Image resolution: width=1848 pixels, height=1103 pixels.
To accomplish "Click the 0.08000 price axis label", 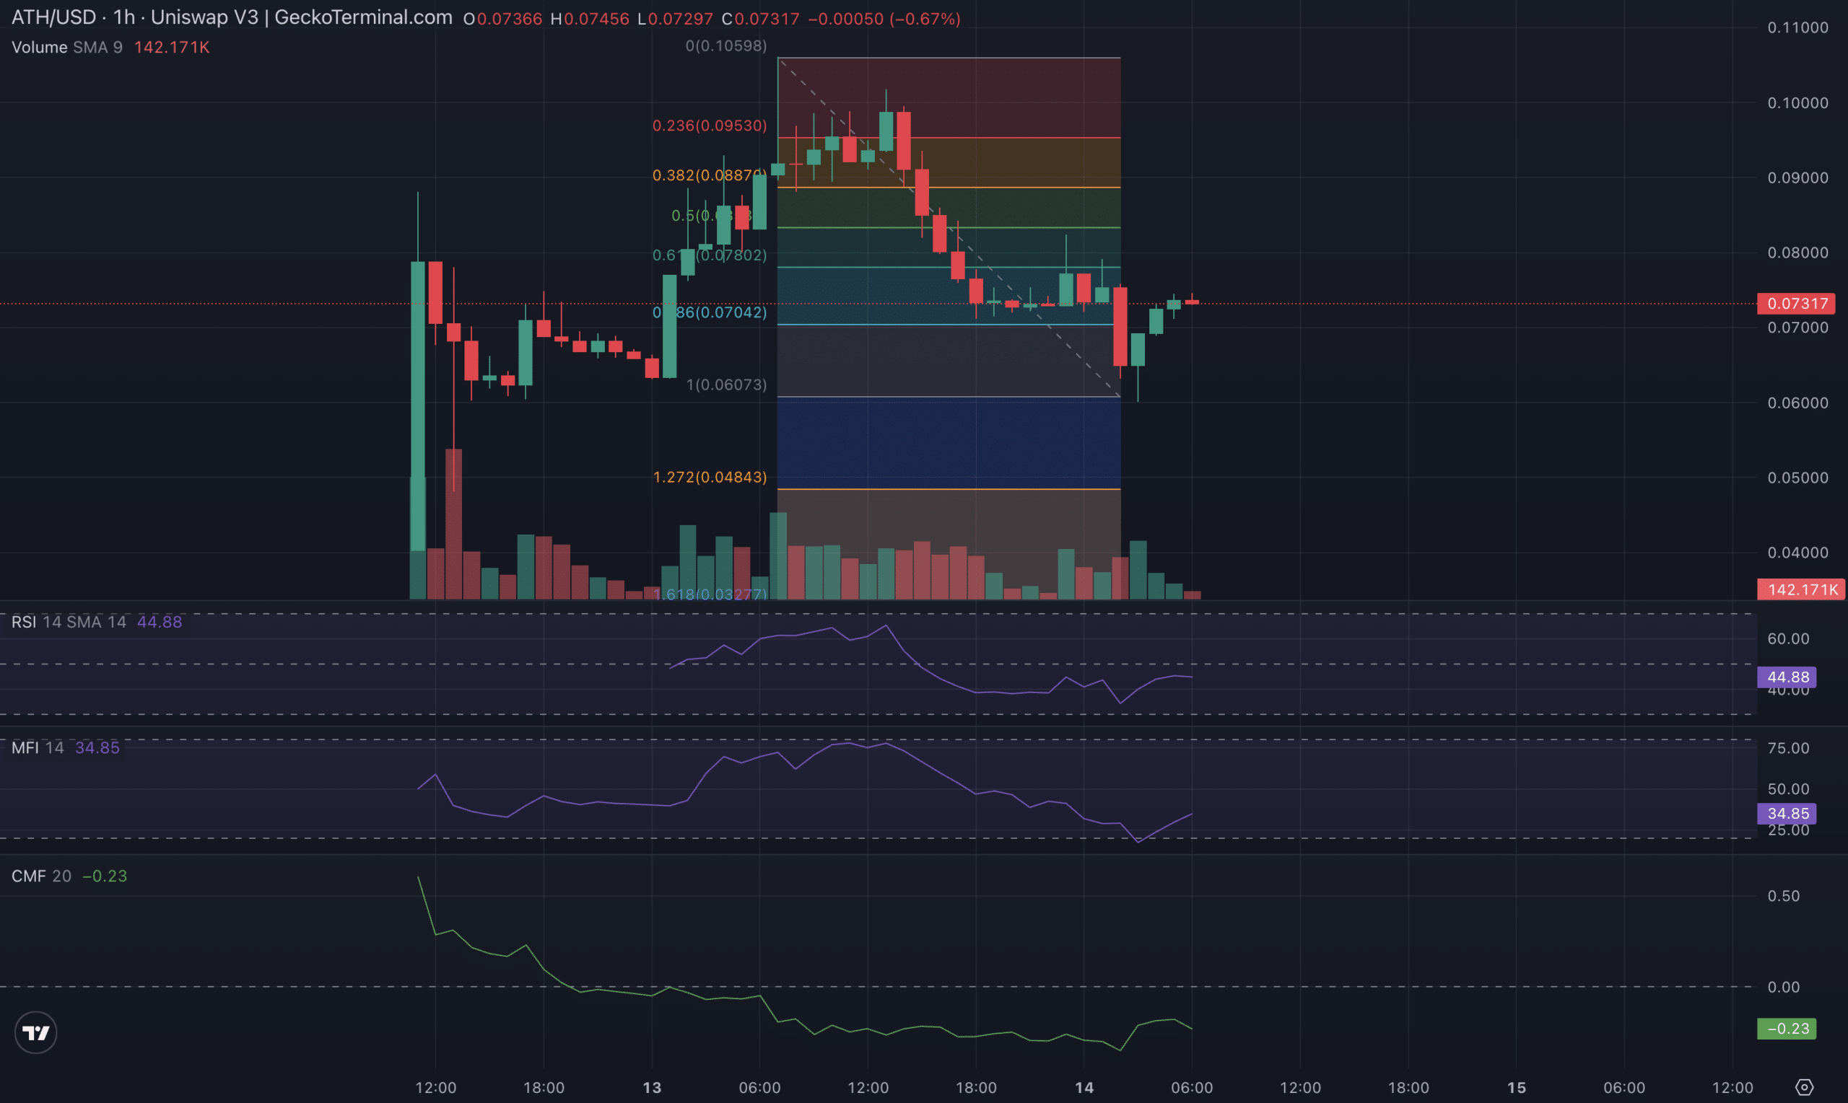I will (x=1797, y=252).
